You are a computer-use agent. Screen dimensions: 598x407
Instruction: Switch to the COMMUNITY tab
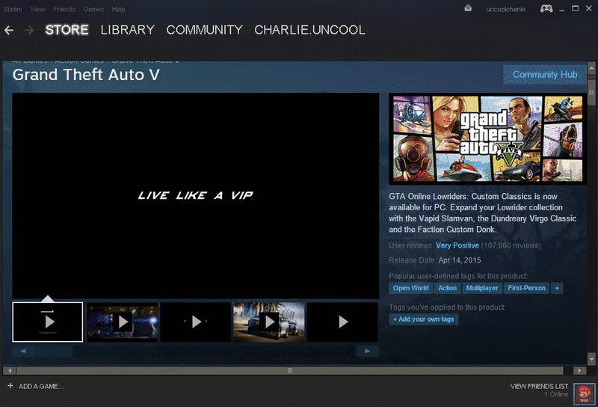click(x=204, y=30)
